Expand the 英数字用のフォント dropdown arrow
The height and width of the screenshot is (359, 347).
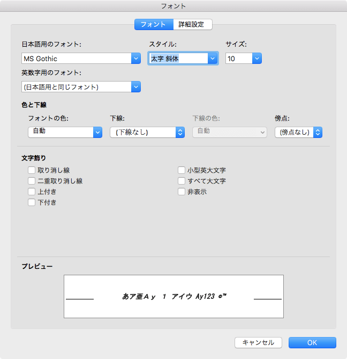135,87
